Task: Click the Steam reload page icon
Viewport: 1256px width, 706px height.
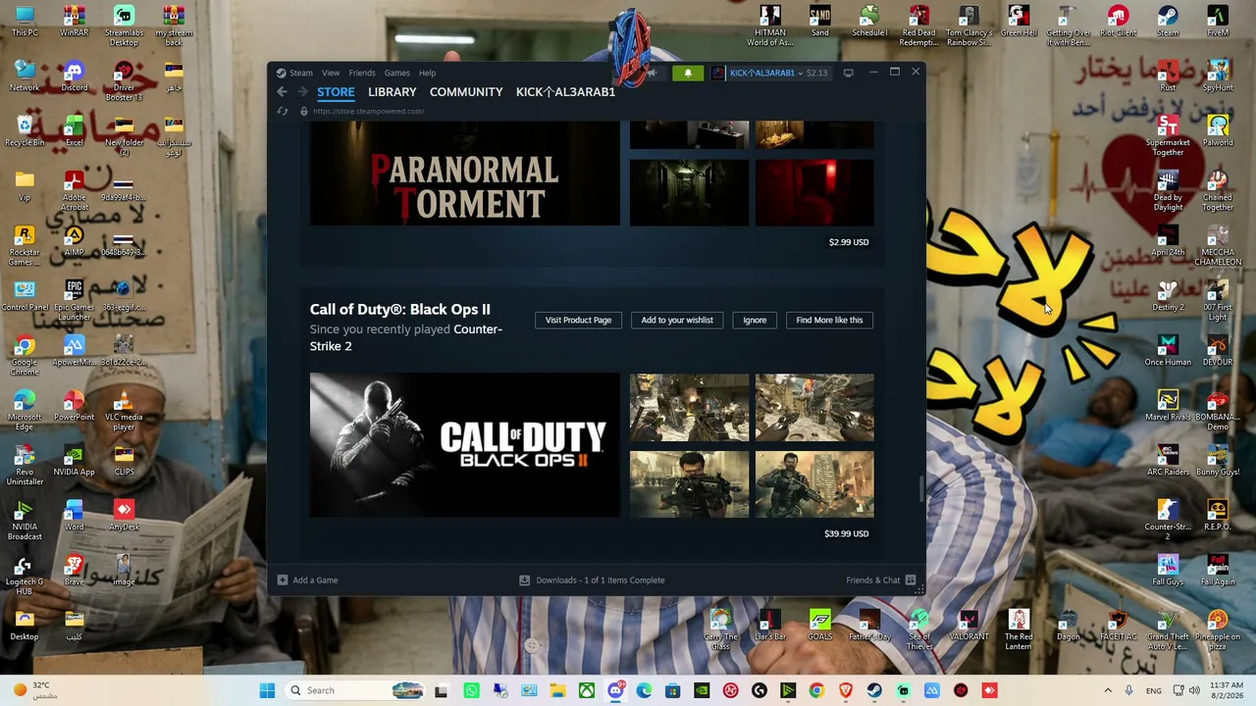Action: [283, 111]
